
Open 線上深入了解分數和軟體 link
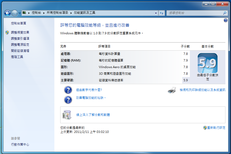tap(93, 115)
